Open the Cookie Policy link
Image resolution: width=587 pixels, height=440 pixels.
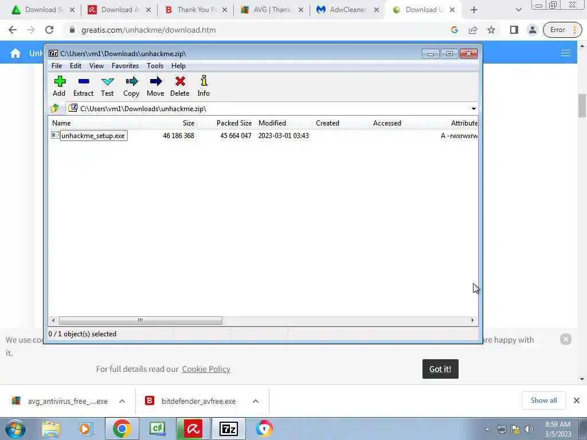206,369
